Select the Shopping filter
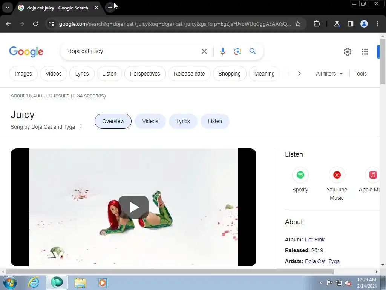The height and width of the screenshot is (290, 386). pos(230,74)
